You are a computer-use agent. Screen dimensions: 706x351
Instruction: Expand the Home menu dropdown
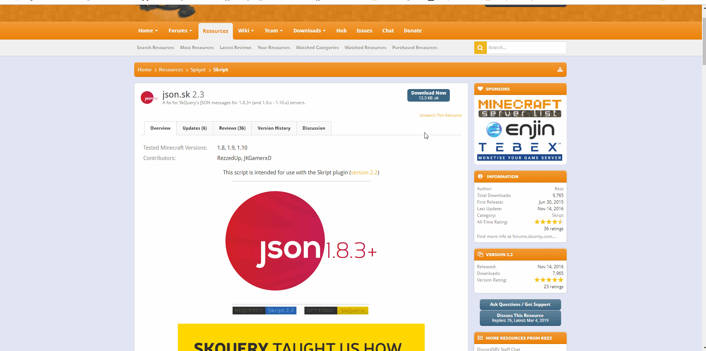pos(148,31)
